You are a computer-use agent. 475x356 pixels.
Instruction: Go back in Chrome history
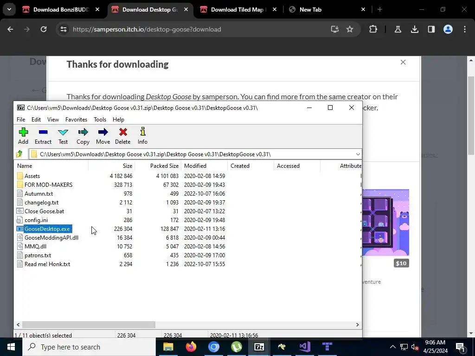10,29
